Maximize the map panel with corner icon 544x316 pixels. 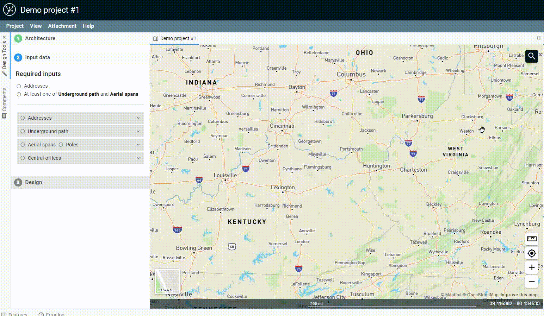(x=538, y=38)
